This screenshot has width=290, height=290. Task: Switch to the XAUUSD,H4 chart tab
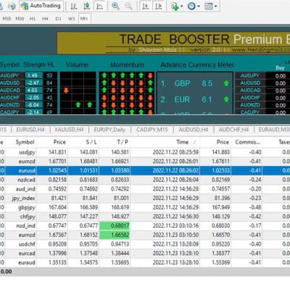(69, 130)
